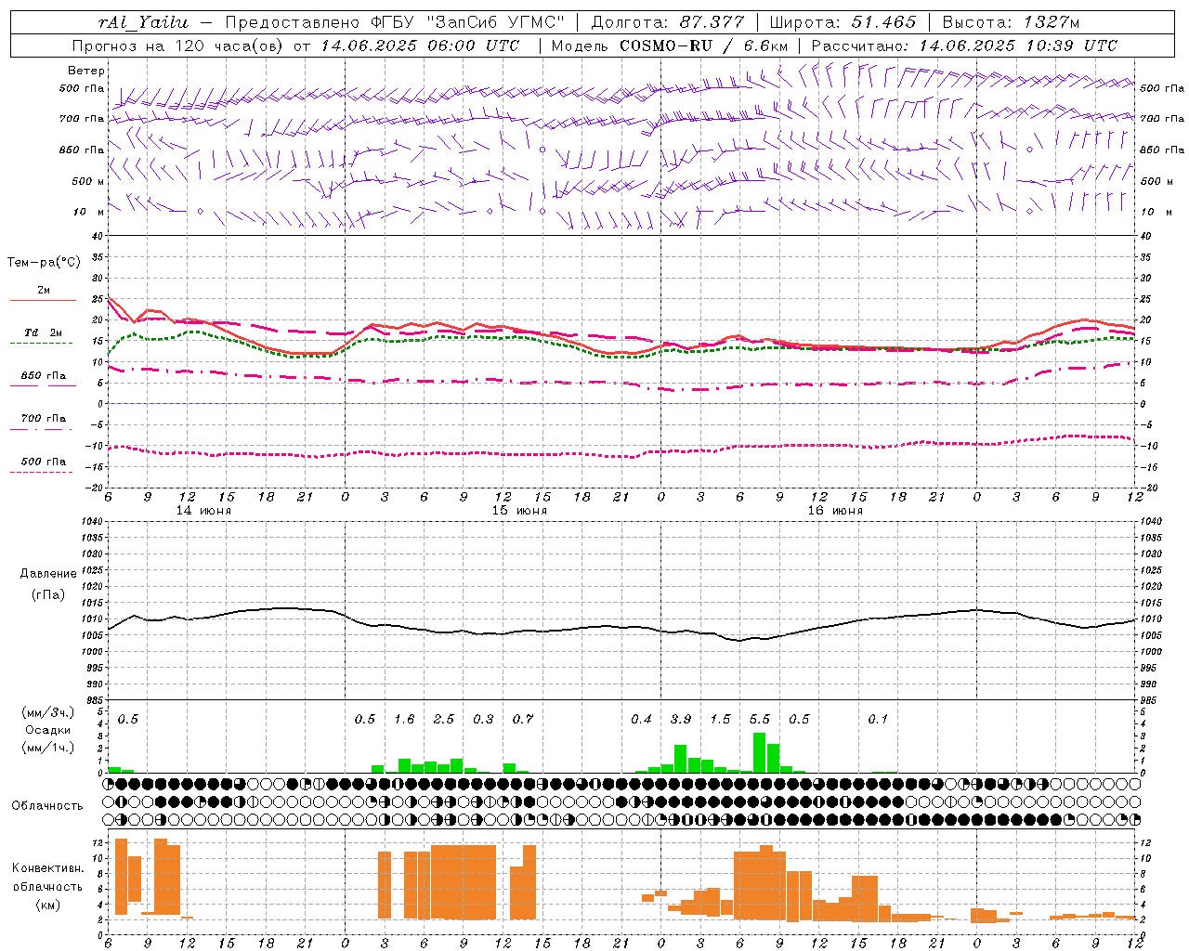Screen dimensions: 1189x951
Task: Select the (мм/1ч.) unit label
Action: pyautogui.click(x=47, y=748)
